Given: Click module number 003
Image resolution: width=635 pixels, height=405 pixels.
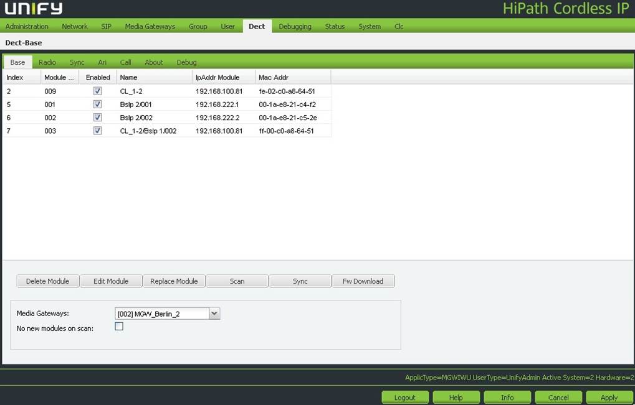Looking at the screenshot, I should click(50, 131).
